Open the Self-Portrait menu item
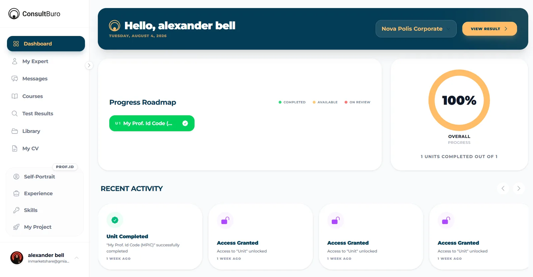 pos(45,177)
